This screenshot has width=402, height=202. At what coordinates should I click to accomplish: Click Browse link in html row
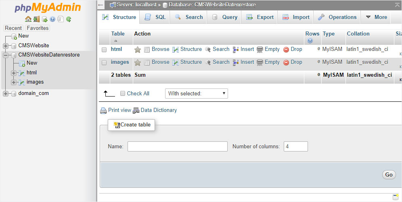click(x=160, y=49)
